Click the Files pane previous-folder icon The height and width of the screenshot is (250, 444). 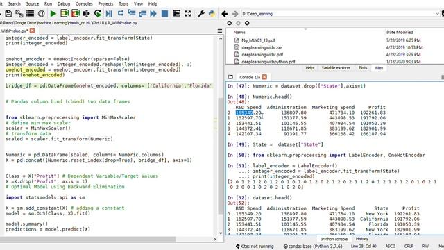[x=230, y=23]
